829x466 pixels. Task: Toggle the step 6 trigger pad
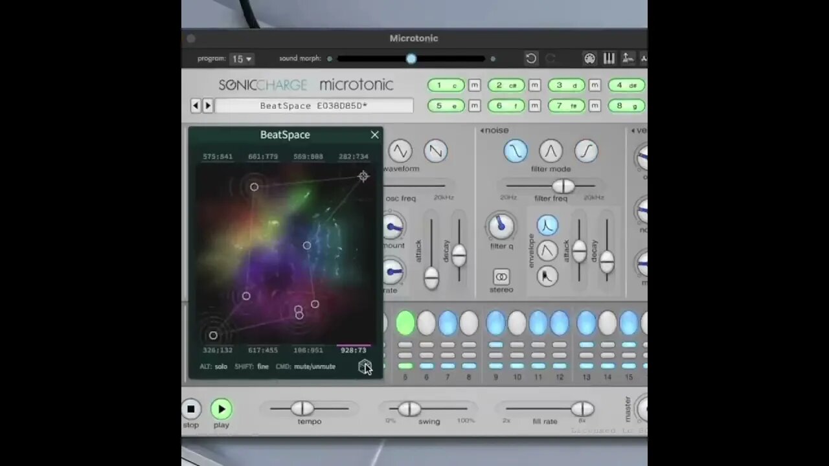426,323
